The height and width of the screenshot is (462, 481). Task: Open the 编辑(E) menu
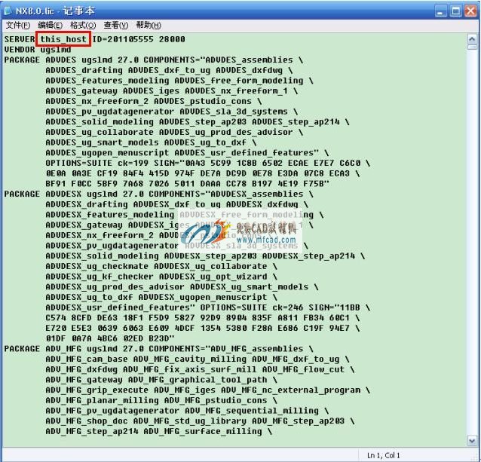(50, 25)
